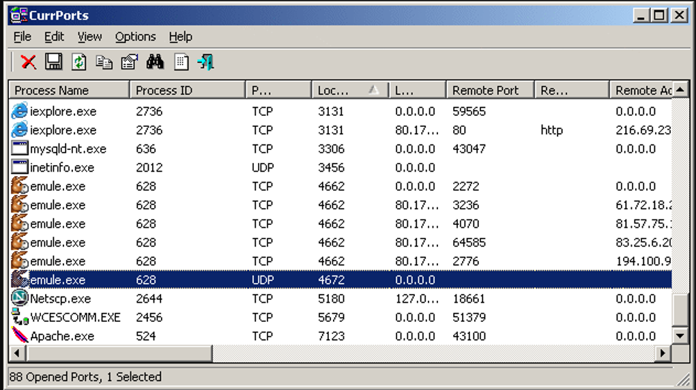Click the exit door toolbar icon
Screen dimensions: 696x390
[x=206, y=62]
